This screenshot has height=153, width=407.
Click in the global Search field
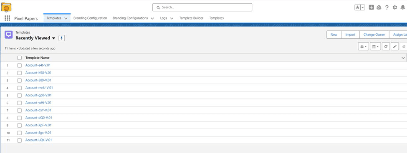click(x=202, y=7)
